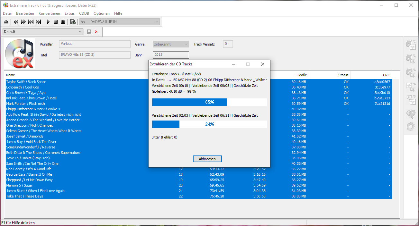Click the Jahr 2015 input field
The height and width of the screenshot is (226, 419).
[x=171, y=55]
